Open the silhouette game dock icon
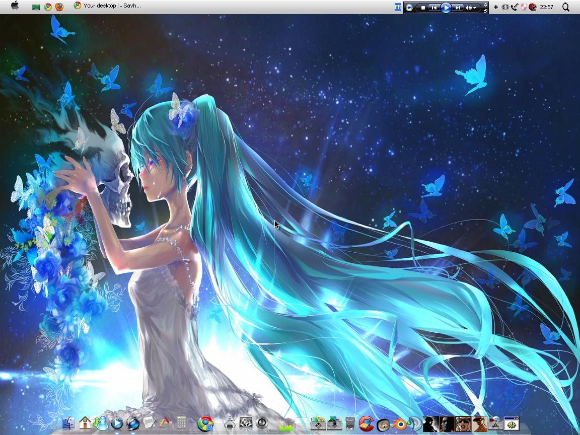 coord(431,424)
